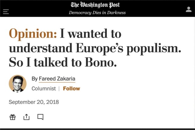The image size is (195, 130).
Task: Open the user account profile icon
Action: (x=189, y=9)
